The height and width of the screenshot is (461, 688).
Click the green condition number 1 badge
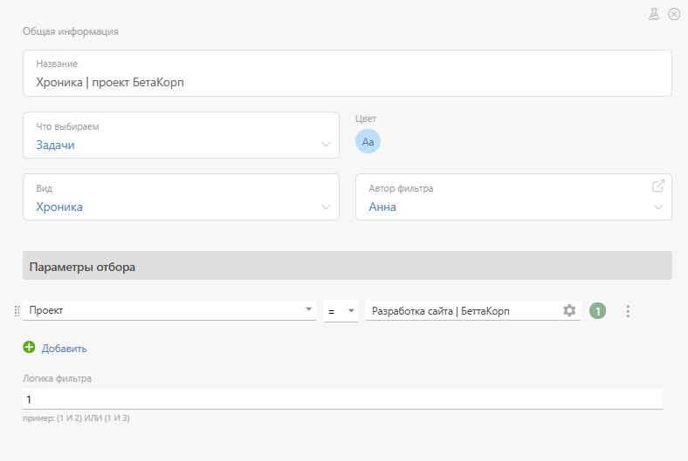pos(597,311)
